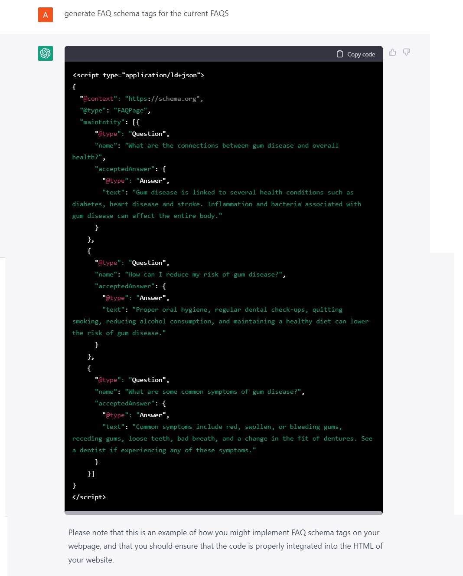Click the closing </script> tag

point(89,497)
